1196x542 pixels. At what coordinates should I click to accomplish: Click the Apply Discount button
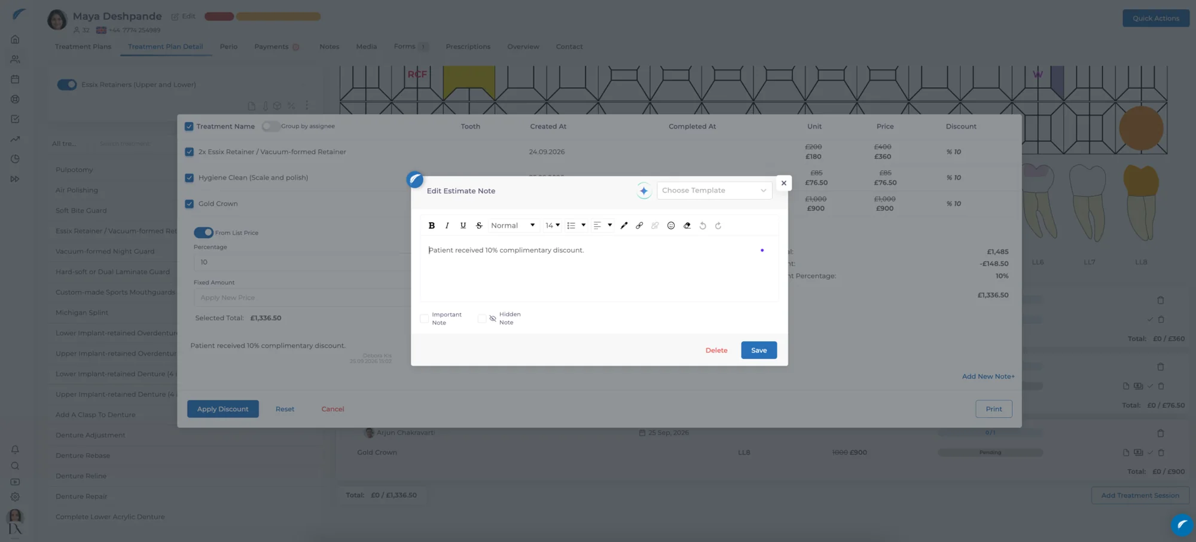coord(222,409)
